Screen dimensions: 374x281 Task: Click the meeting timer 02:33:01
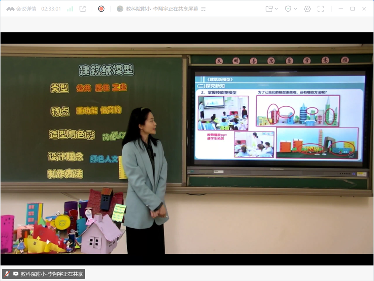tap(51, 9)
